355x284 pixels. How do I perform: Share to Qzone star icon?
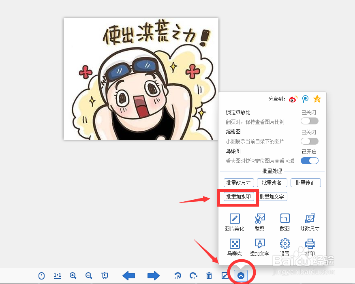[x=317, y=99]
